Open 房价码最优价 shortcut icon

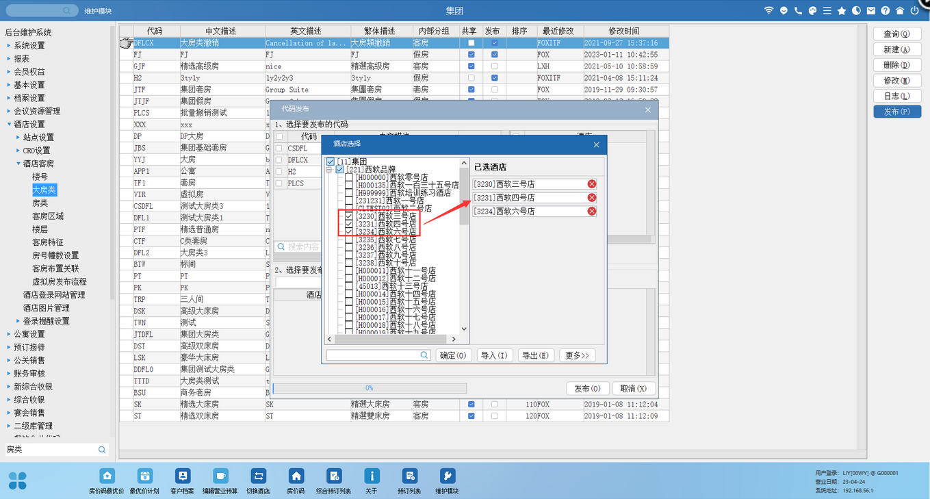click(107, 476)
